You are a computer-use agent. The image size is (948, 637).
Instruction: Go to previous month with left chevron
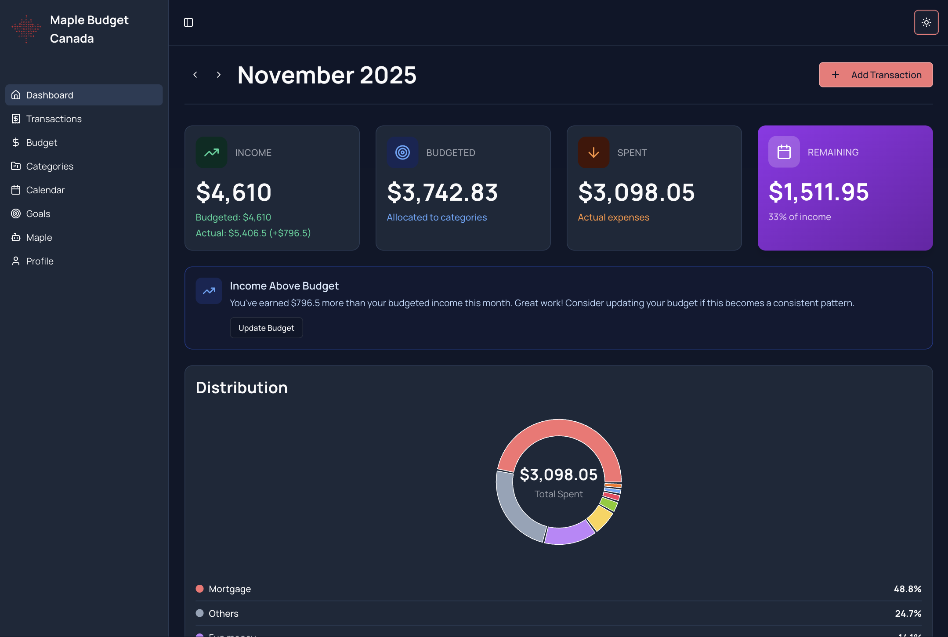195,75
